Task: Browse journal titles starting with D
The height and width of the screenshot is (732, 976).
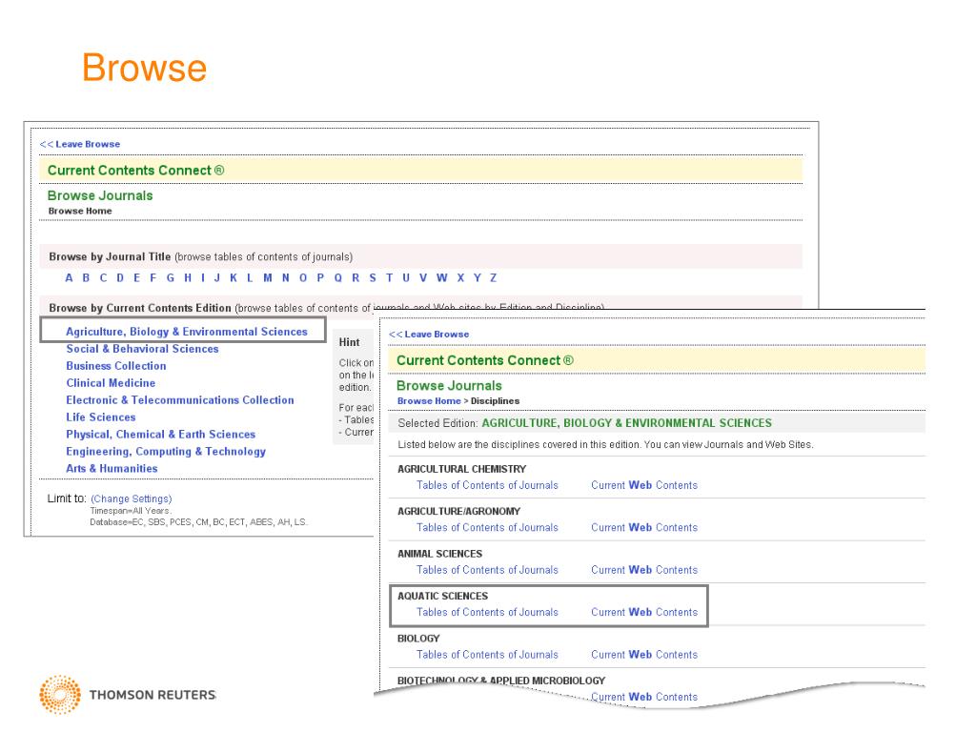Action: (120, 277)
